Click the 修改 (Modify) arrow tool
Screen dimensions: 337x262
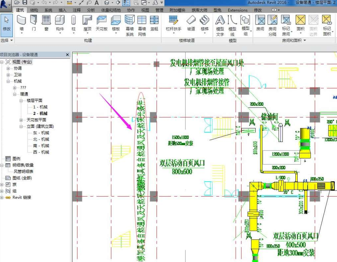(7, 23)
